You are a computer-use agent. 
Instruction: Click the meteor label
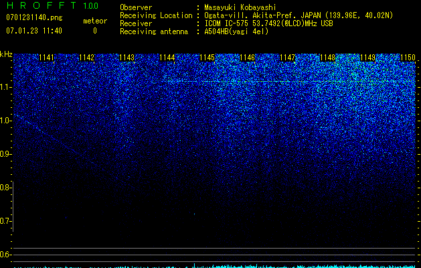(95, 21)
